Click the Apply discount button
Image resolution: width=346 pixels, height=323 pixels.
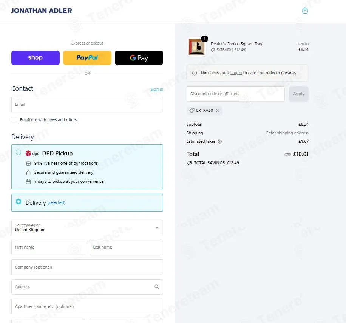click(299, 94)
